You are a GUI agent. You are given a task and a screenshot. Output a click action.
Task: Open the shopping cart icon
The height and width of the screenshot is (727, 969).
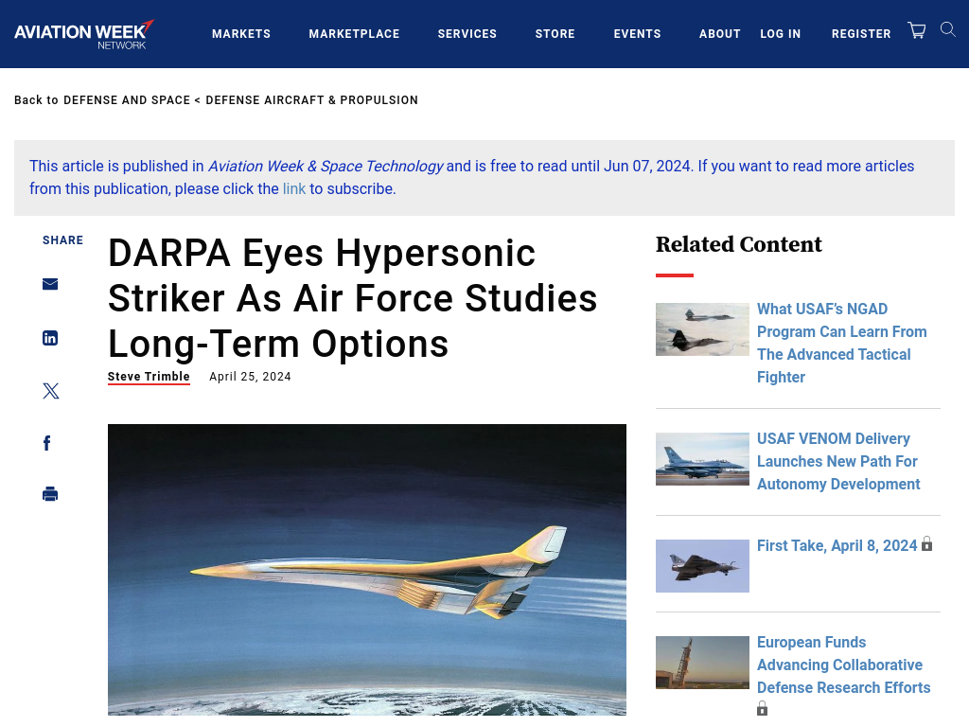click(916, 30)
